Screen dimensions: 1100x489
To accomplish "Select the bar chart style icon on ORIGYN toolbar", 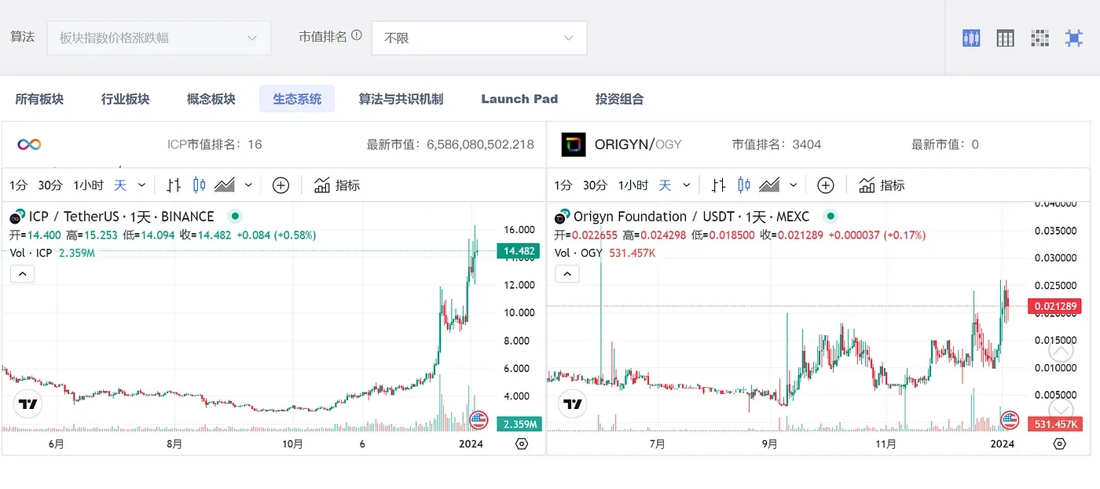I will 719,184.
